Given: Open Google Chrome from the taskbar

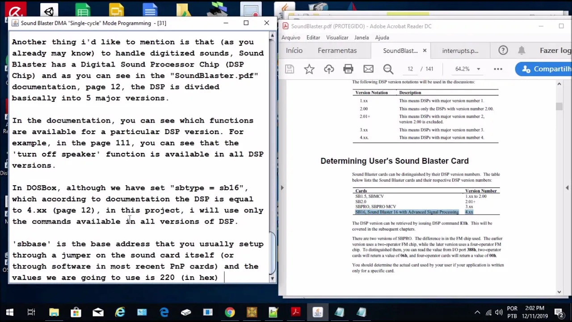Looking at the screenshot, I should (230, 312).
